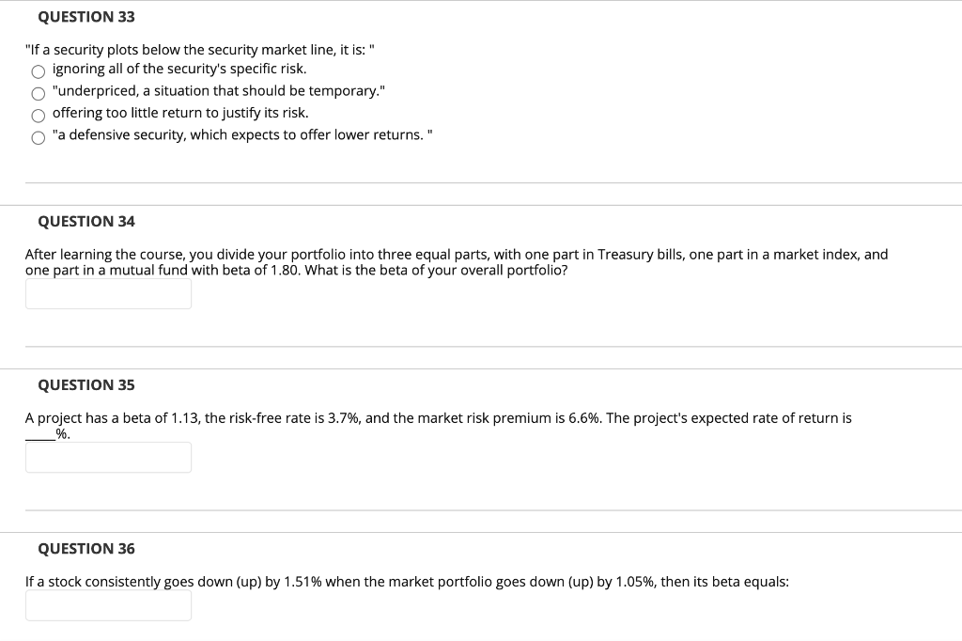This screenshot has width=962, height=641.
Task: Choose 'underpriced, a situation that should be temporary'
Action: [x=39, y=93]
